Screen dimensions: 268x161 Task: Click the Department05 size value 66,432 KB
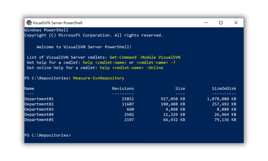[174, 119]
